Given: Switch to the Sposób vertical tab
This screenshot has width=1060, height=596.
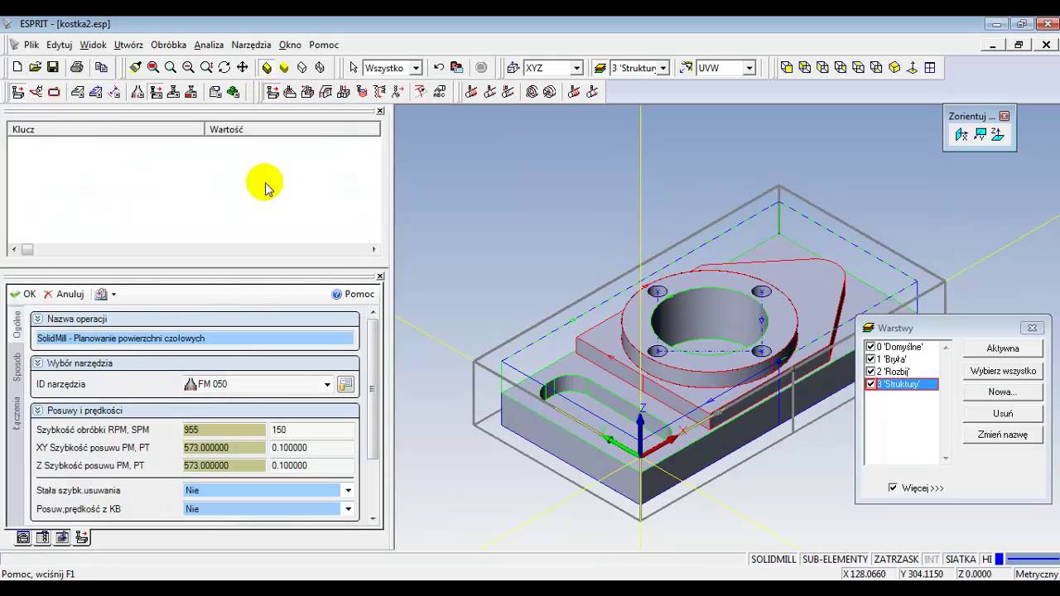Looking at the screenshot, I should [17, 366].
